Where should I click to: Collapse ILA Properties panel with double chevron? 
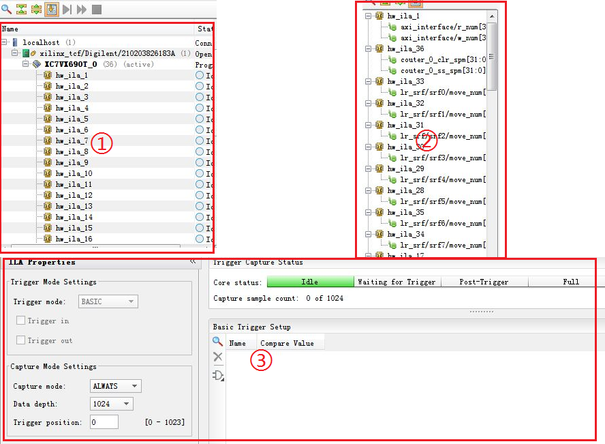193,262
